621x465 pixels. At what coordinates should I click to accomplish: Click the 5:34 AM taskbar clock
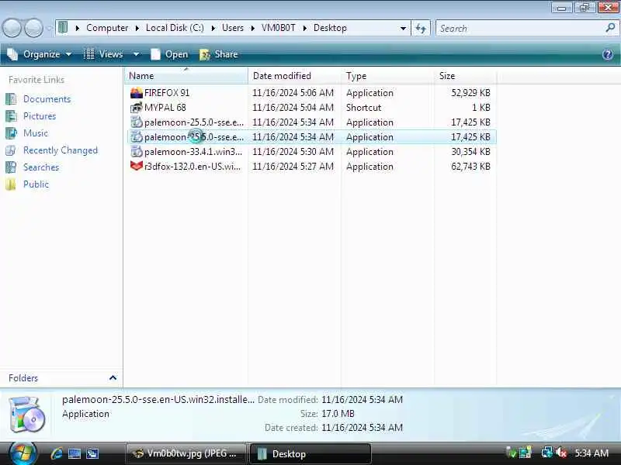(x=592, y=453)
